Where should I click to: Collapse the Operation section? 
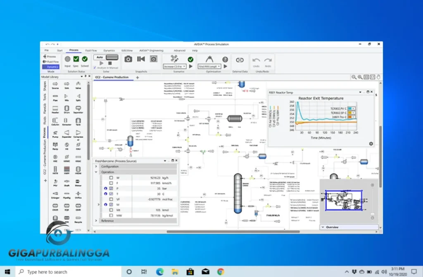point(96,172)
